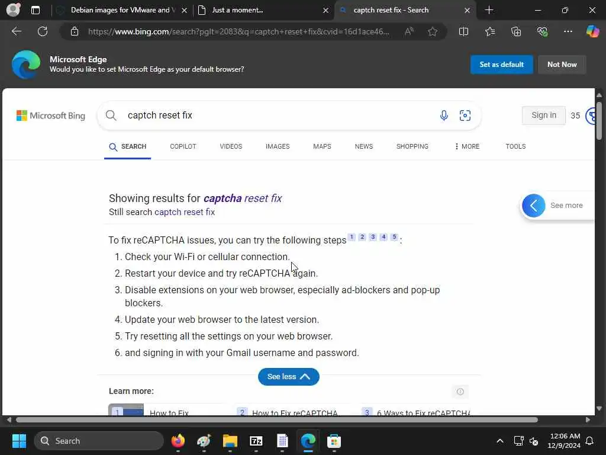Click the scroll down arrow on page scrollbar
The image size is (606, 455).
599,409
